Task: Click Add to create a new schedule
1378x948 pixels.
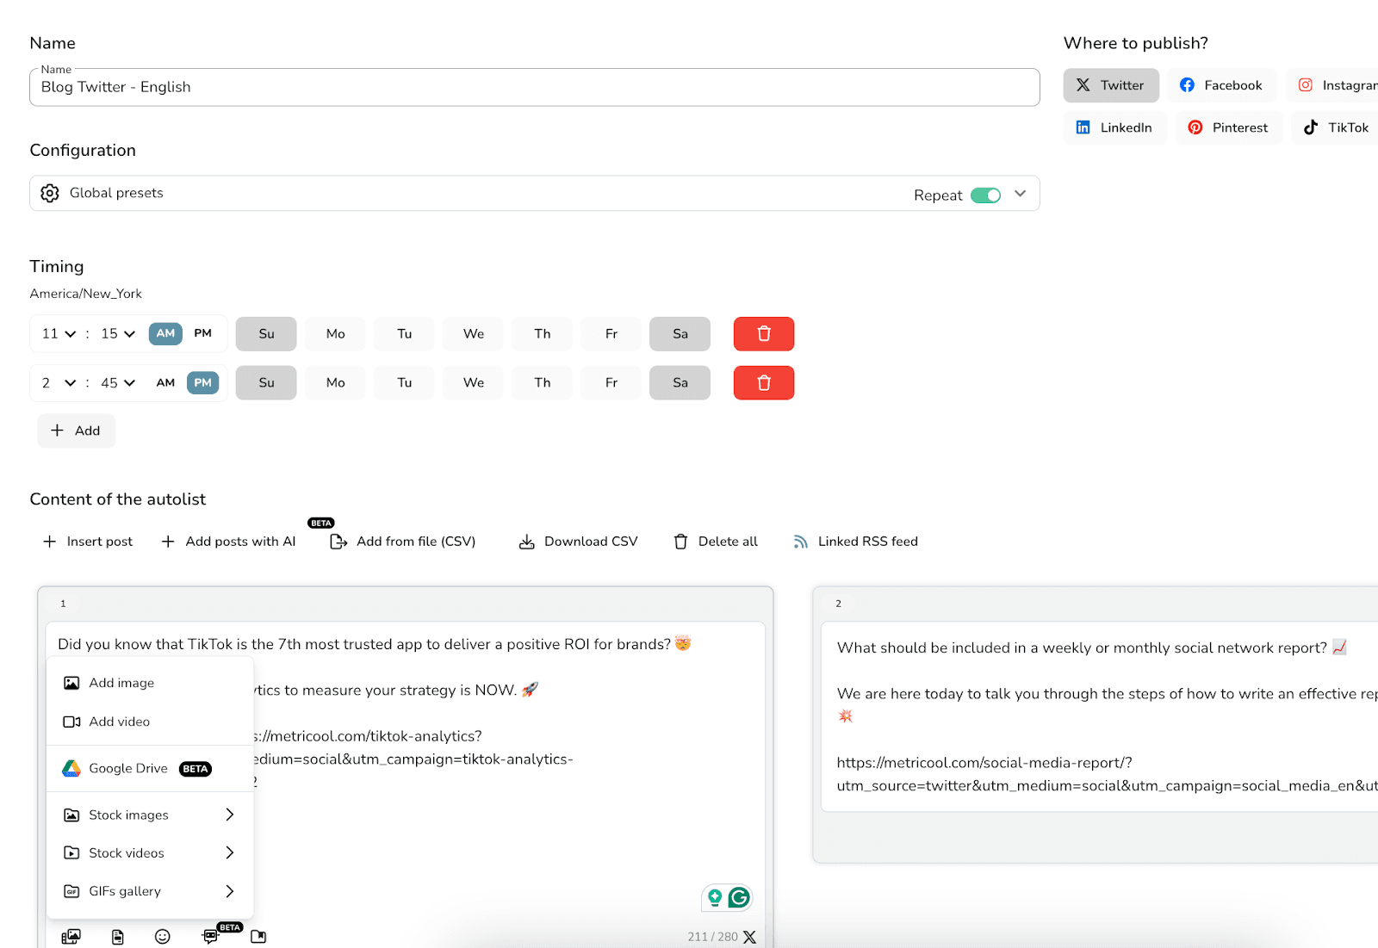Action: [x=76, y=431]
